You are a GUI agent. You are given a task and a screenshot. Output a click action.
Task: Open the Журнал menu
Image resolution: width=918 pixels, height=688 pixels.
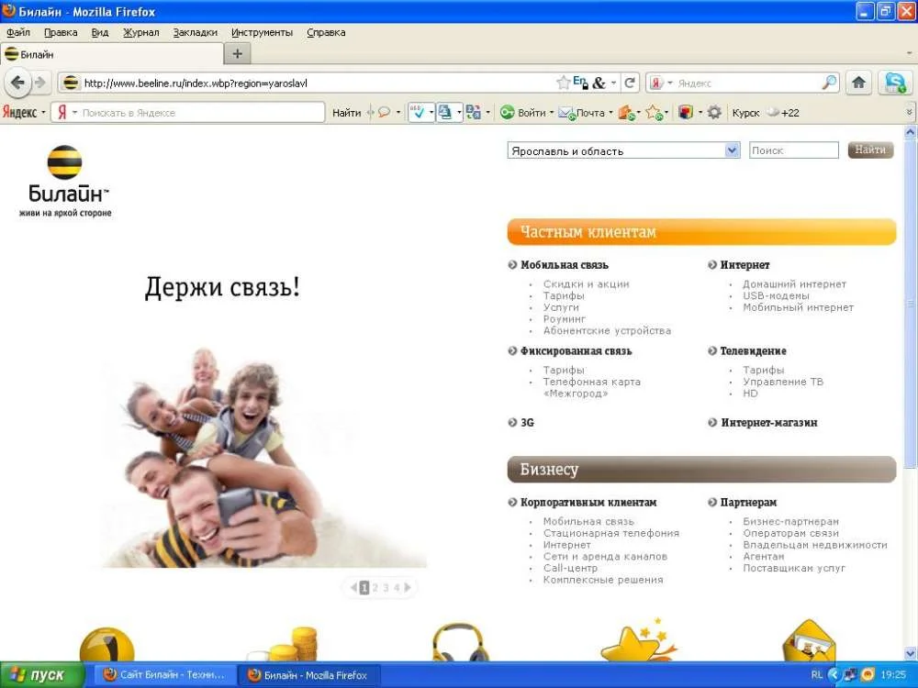point(141,33)
